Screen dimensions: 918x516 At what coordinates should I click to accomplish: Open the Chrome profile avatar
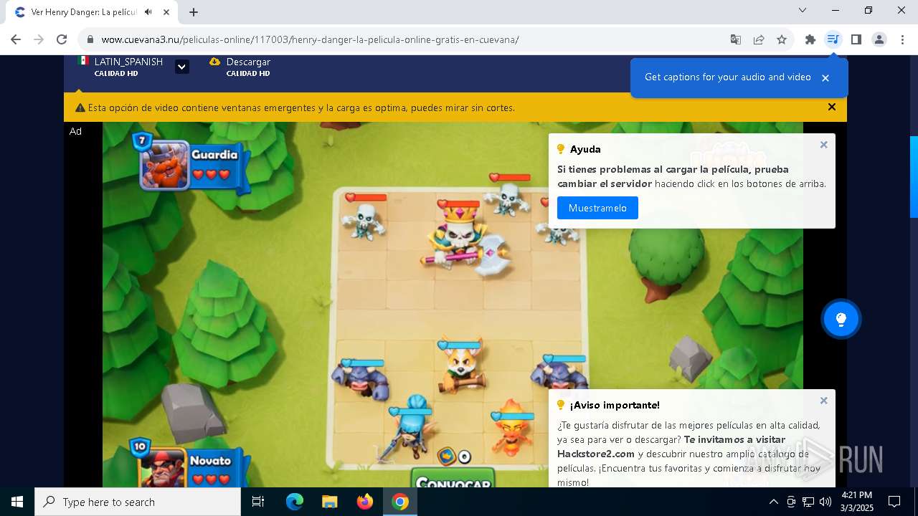[x=879, y=39]
